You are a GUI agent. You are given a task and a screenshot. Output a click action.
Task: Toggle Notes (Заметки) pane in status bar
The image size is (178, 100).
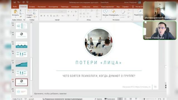[98, 99]
